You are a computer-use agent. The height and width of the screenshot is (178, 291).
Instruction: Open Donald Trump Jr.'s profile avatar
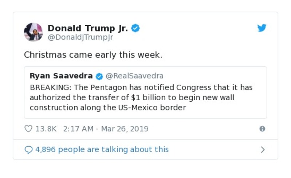click(34, 32)
